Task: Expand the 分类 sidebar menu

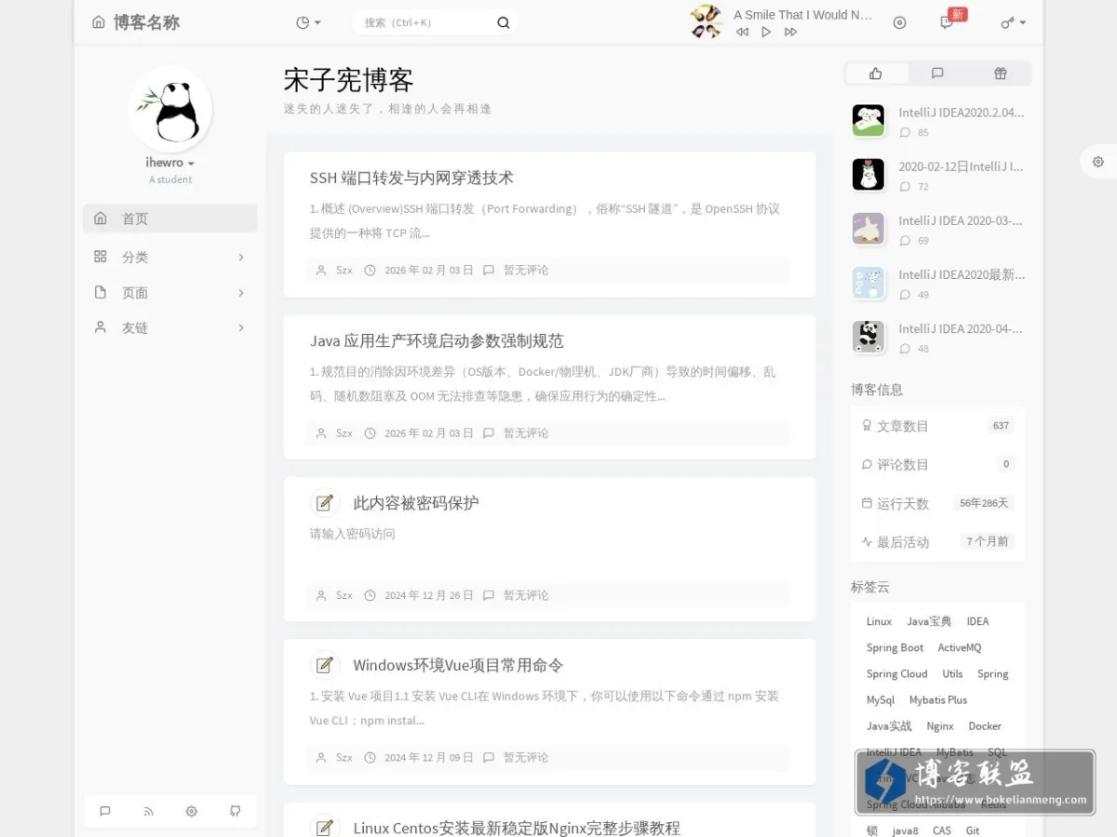Action: pos(170,257)
